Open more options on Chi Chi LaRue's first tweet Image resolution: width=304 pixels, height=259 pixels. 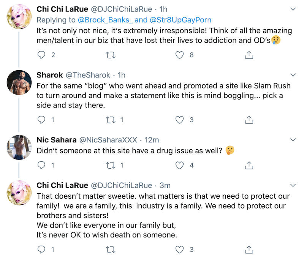click(x=293, y=9)
